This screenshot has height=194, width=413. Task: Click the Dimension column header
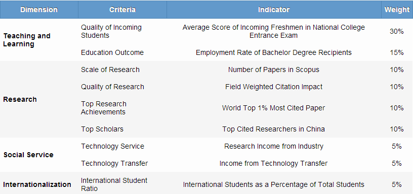[39, 10]
